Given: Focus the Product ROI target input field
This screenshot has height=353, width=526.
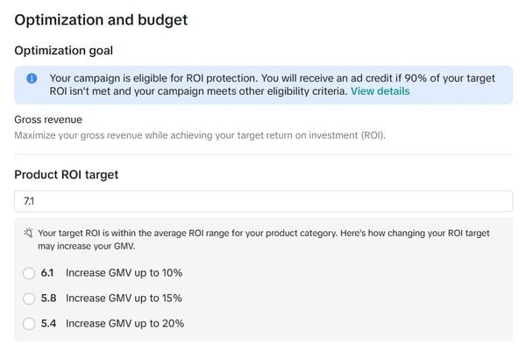Looking at the screenshot, I should point(263,201).
